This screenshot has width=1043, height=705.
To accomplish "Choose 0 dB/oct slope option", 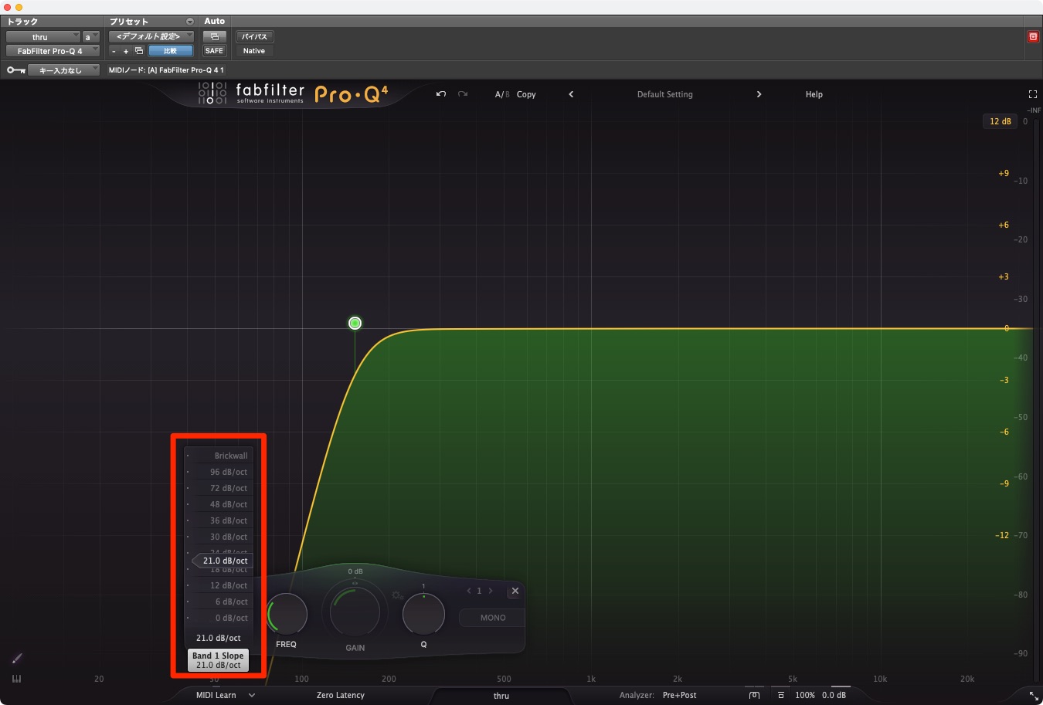I will click(x=219, y=618).
